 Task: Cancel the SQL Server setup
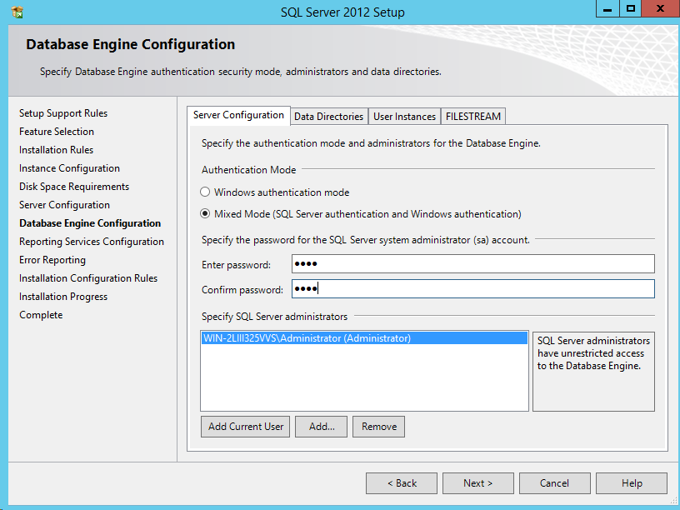pyautogui.click(x=554, y=483)
